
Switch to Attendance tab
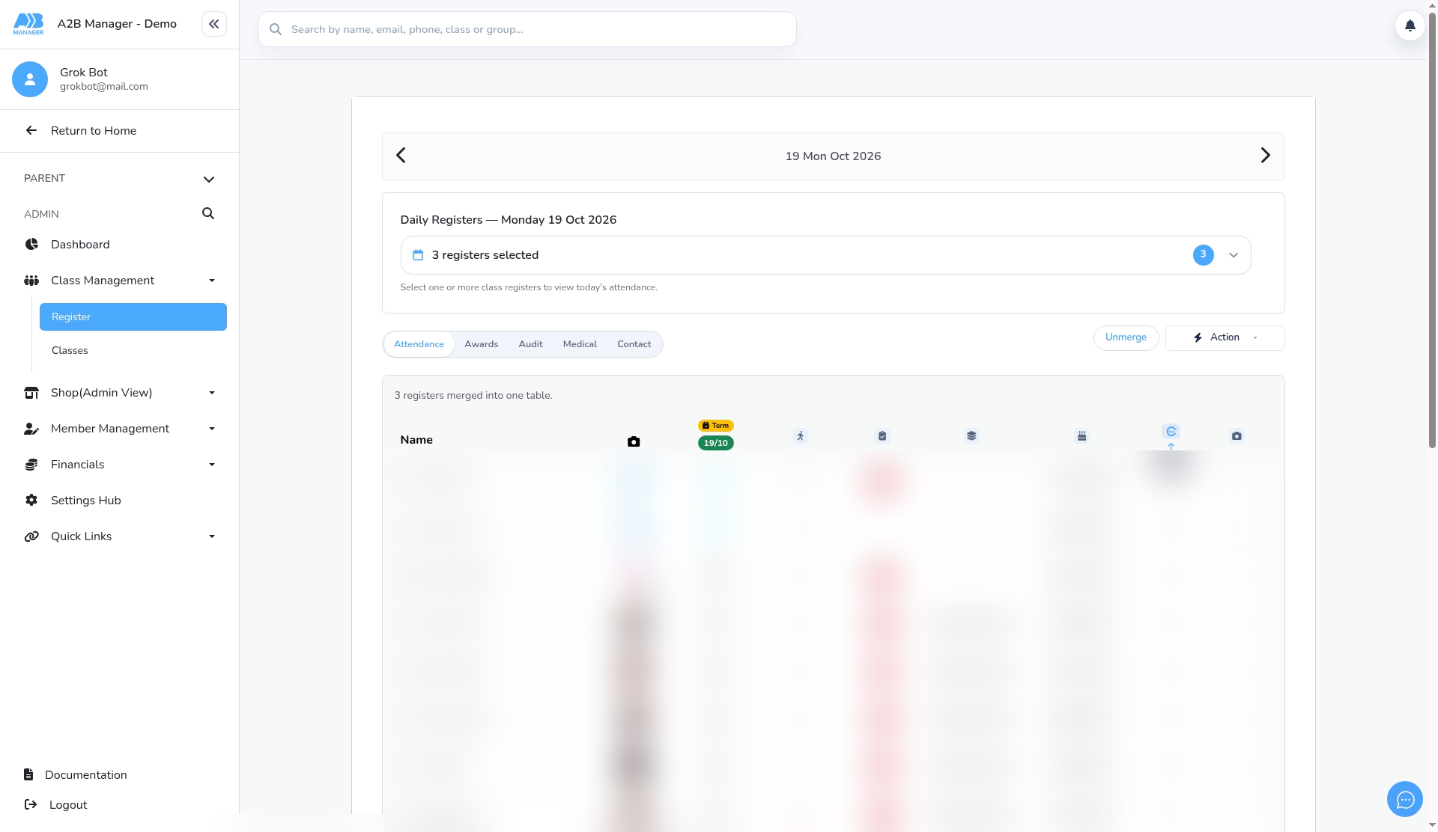point(419,344)
